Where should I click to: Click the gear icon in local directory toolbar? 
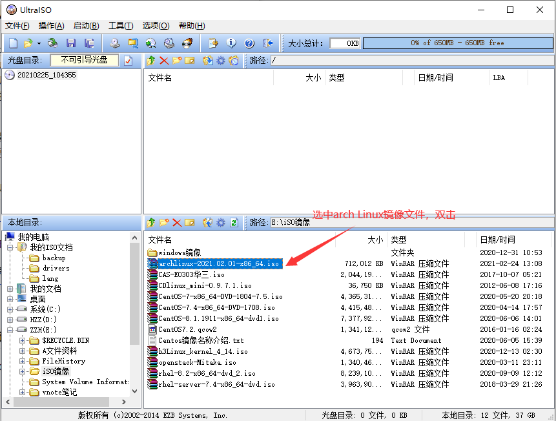click(x=221, y=222)
